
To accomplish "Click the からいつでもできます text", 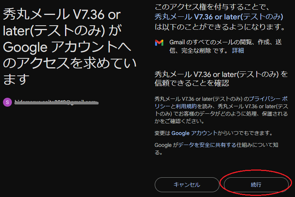I will pos(246,133).
